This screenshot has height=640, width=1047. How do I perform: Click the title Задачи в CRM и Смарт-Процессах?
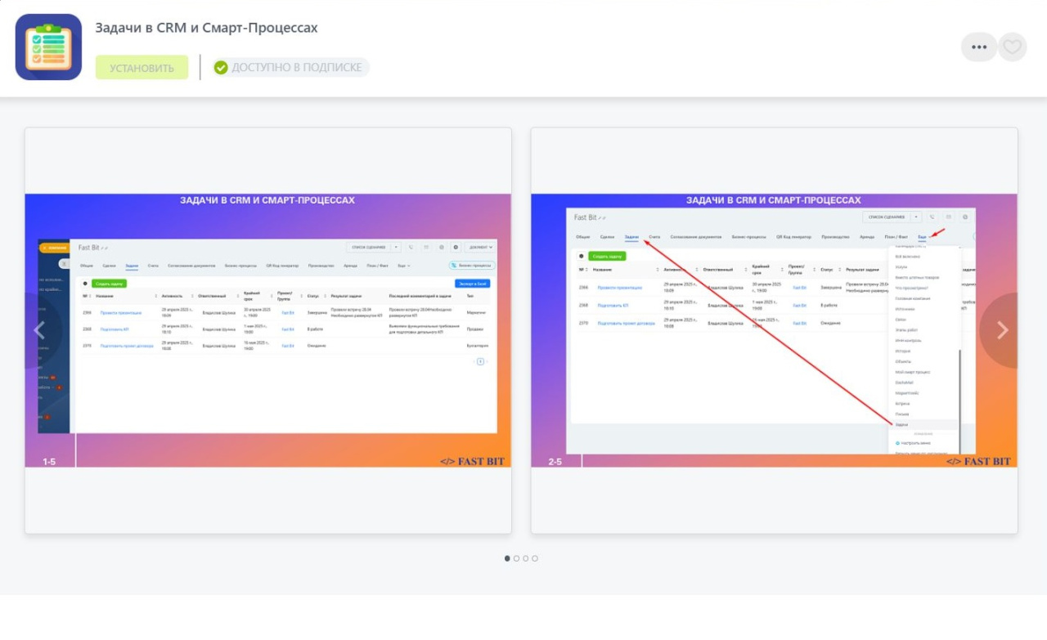(x=206, y=28)
